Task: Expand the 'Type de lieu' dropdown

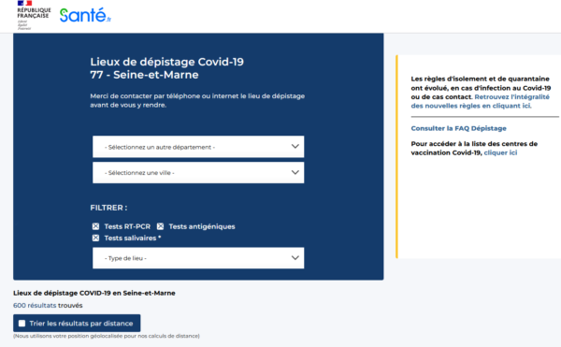Action: coord(198,258)
